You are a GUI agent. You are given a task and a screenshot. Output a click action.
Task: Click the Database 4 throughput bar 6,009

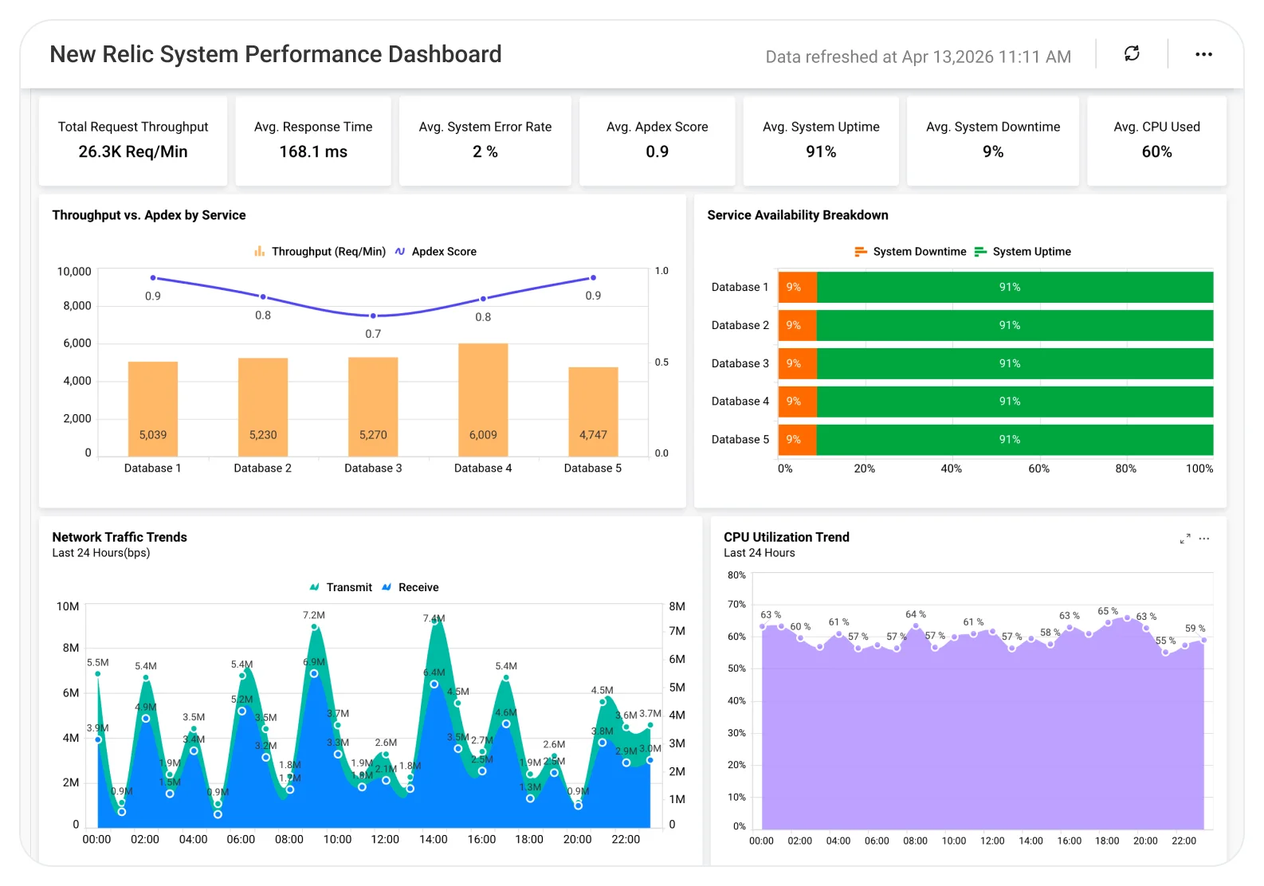(483, 400)
